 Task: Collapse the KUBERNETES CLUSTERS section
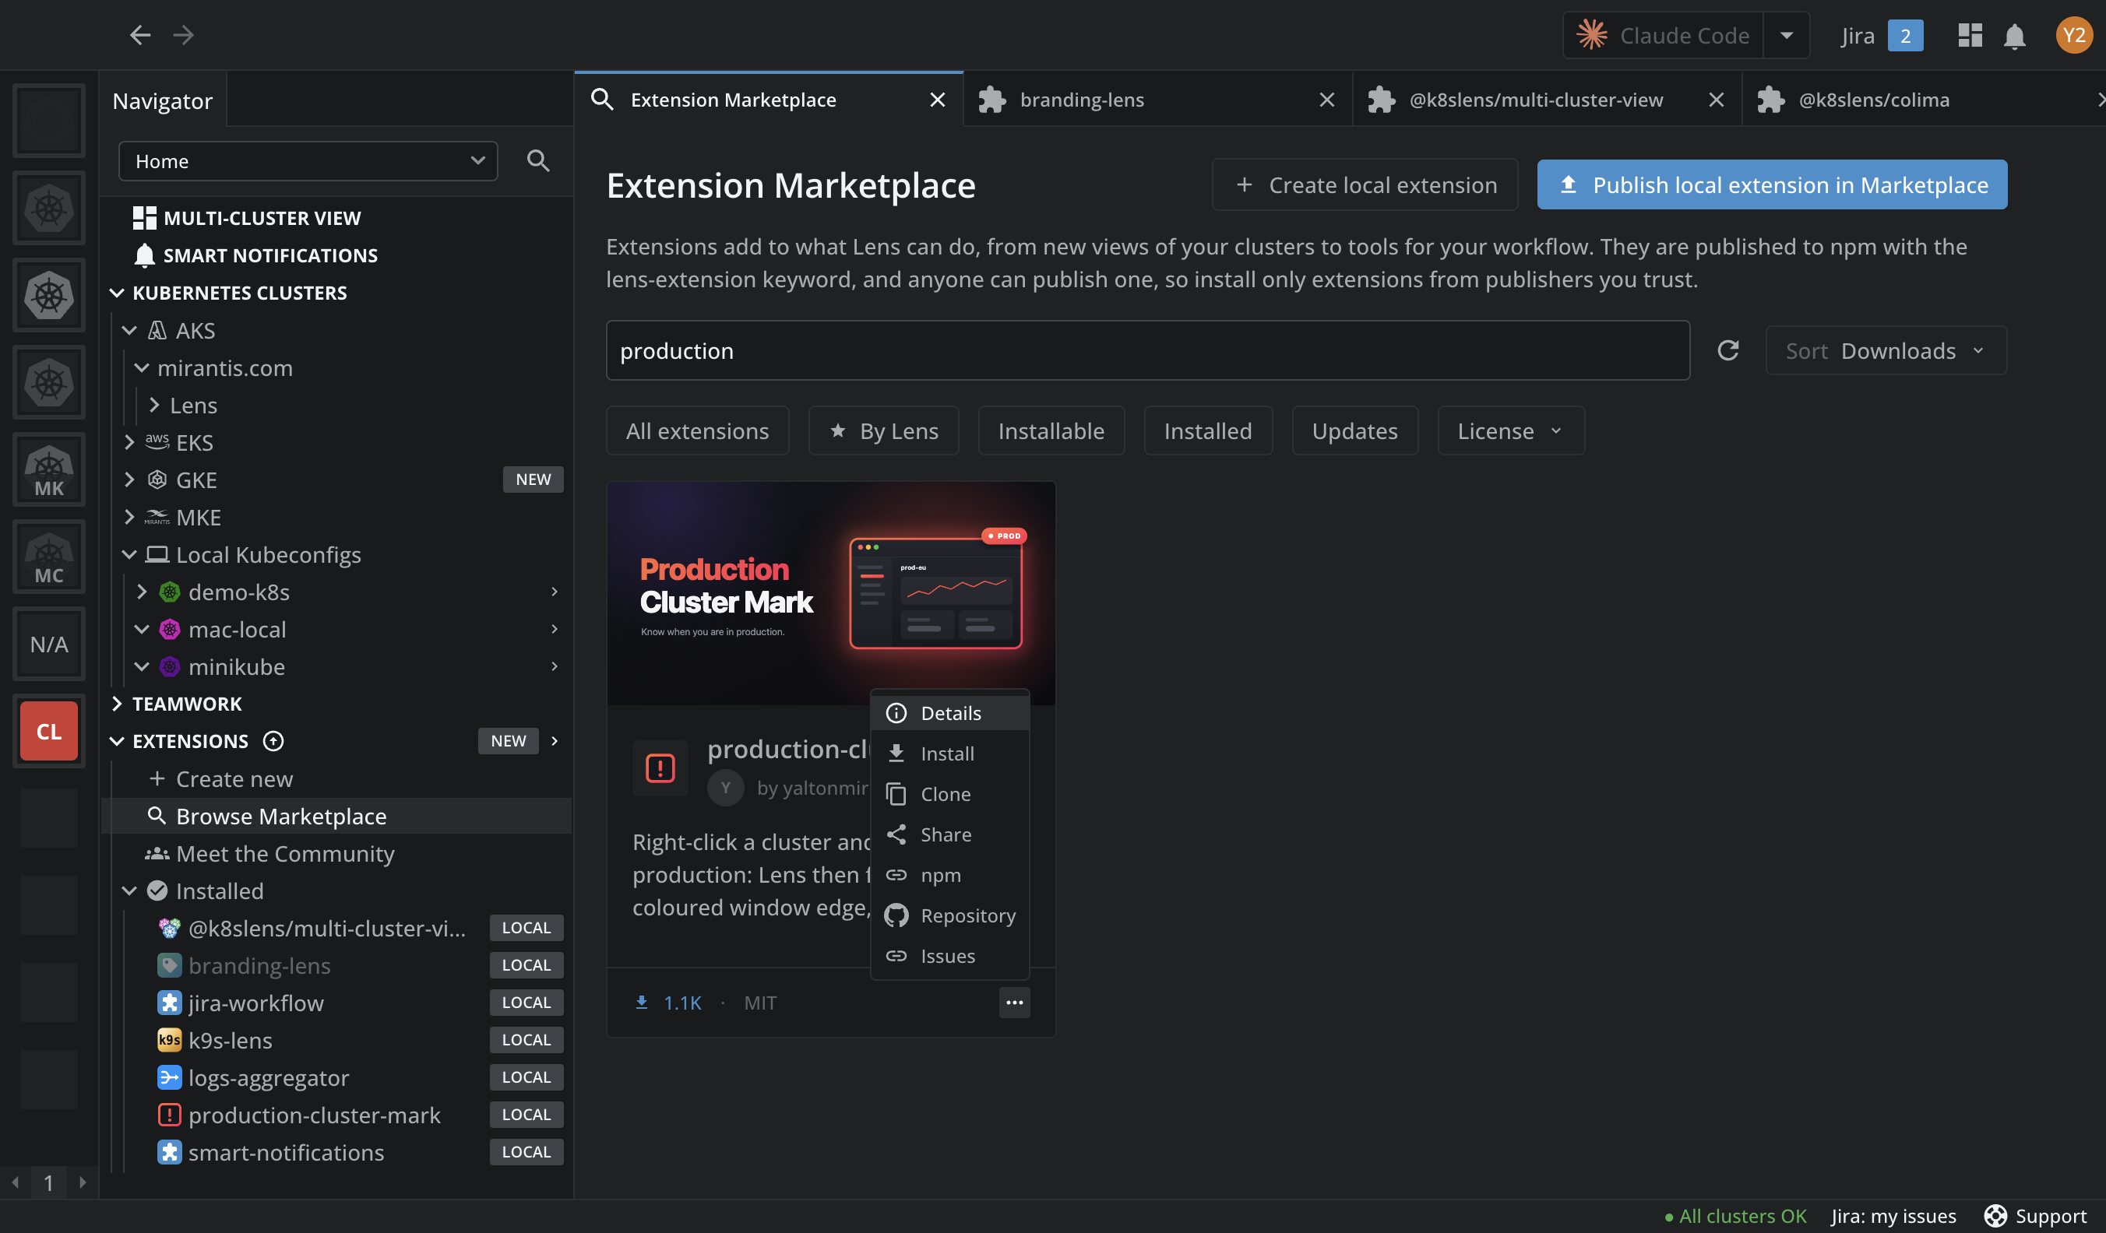click(x=117, y=293)
